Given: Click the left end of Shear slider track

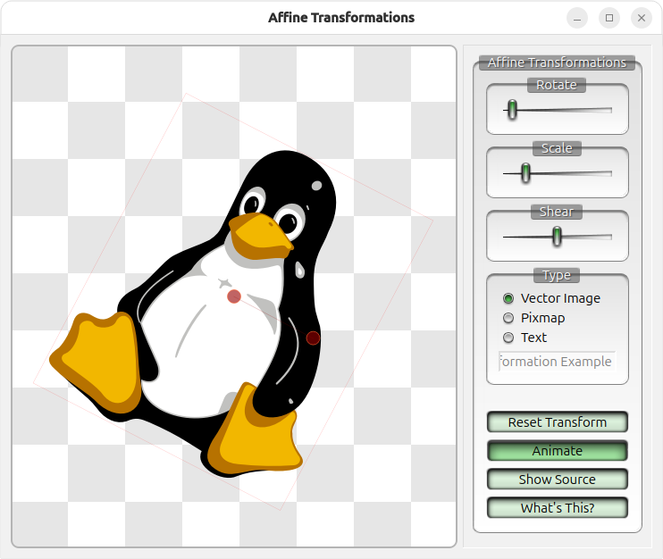Looking at the screenshot, I should [506, 237].
